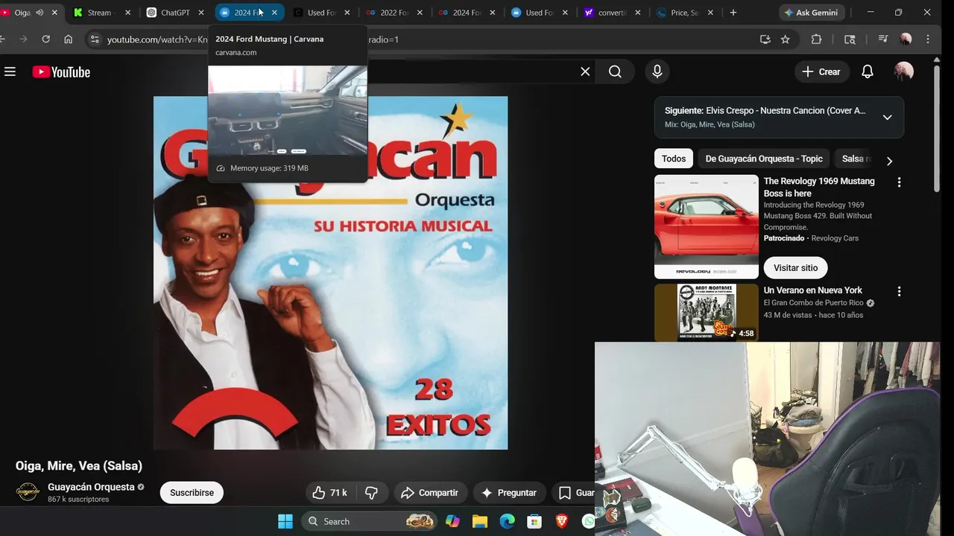This screenshot has height=536, width=954.
Task: Switch to 2022 Ford browser tab
Action: 394,13
